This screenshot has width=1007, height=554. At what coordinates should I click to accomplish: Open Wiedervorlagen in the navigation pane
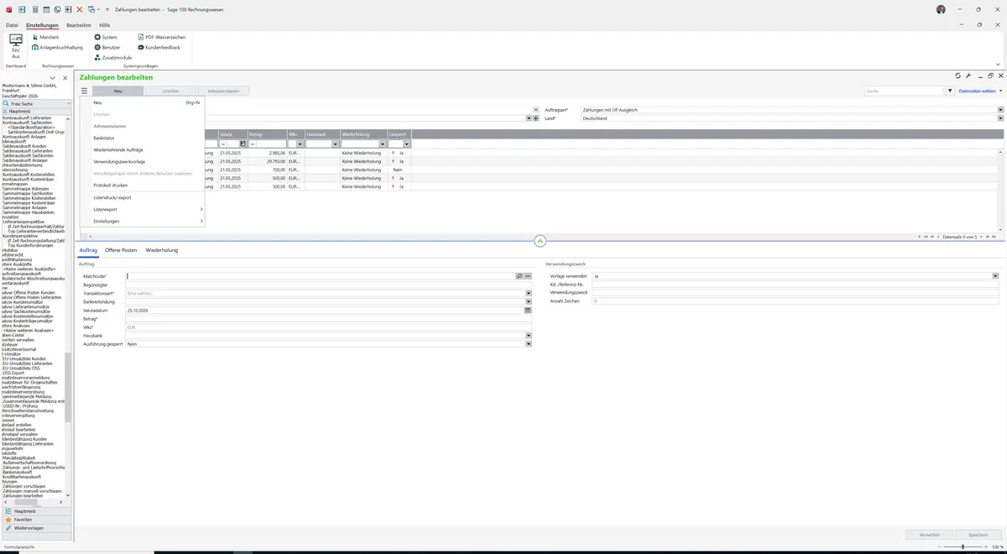pos(35,528)
